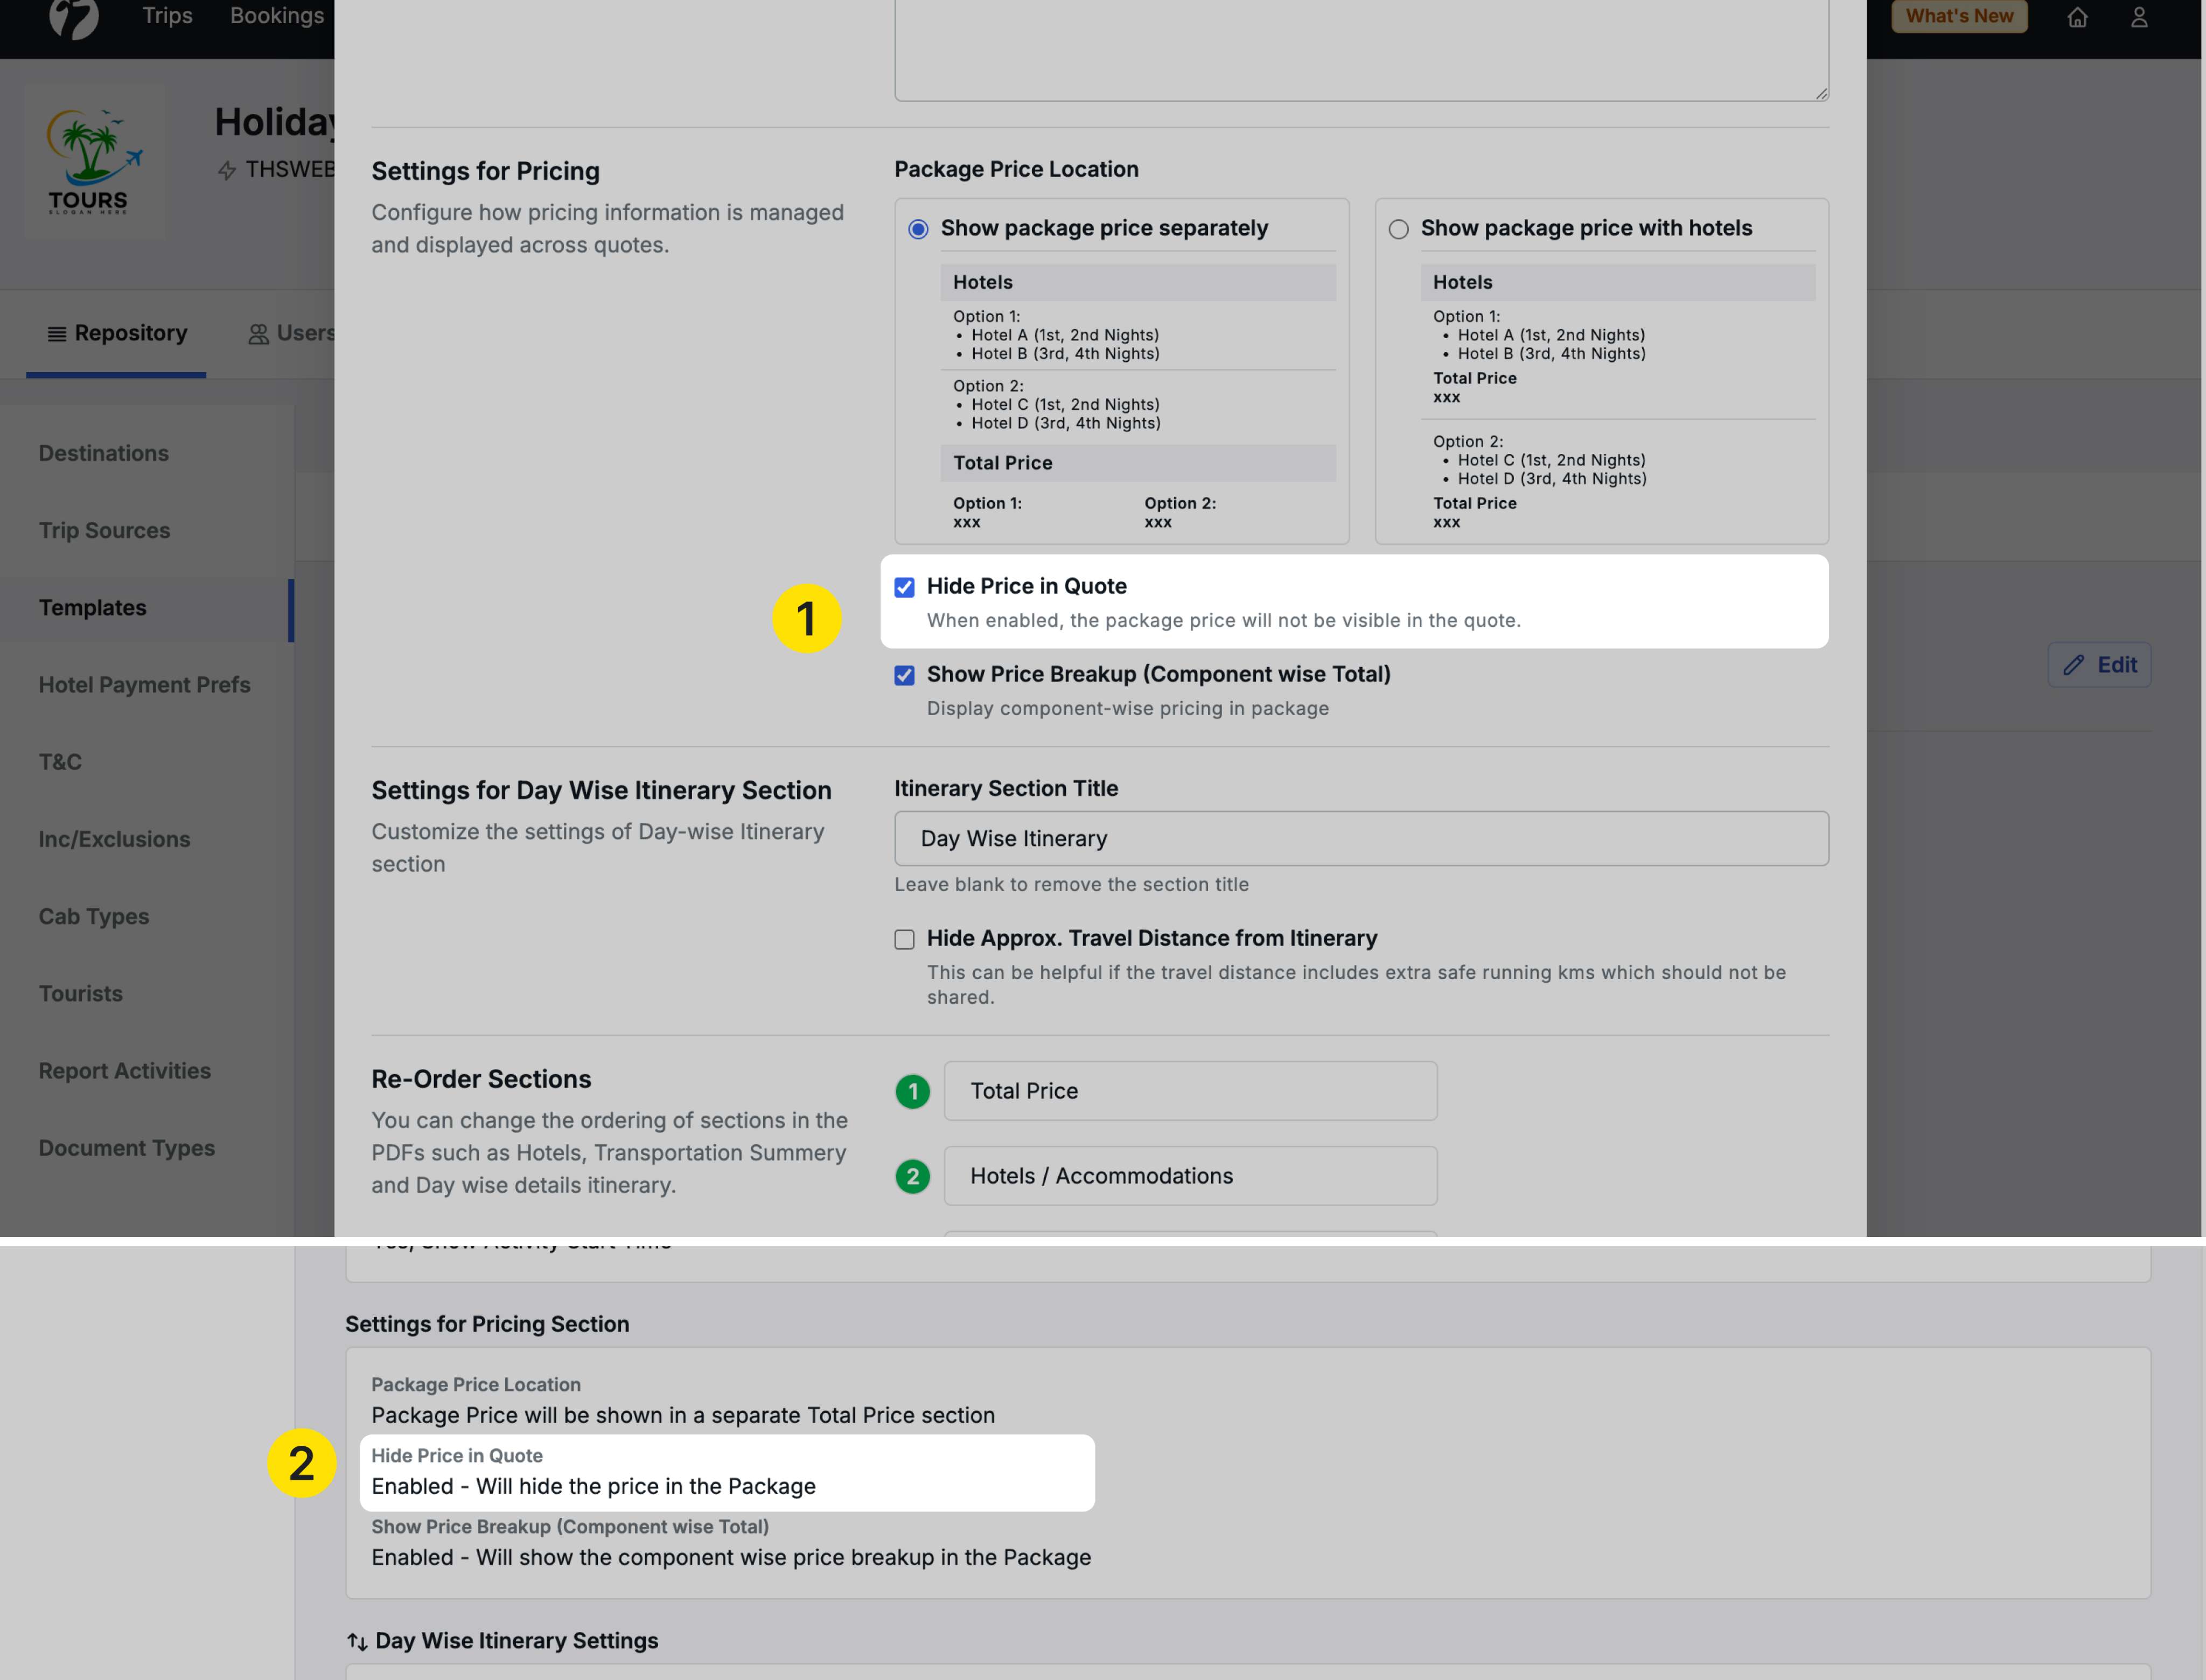Enable Hide Approx. Travel Distance checkbox

pyautogui.click(x=904, y=939)
